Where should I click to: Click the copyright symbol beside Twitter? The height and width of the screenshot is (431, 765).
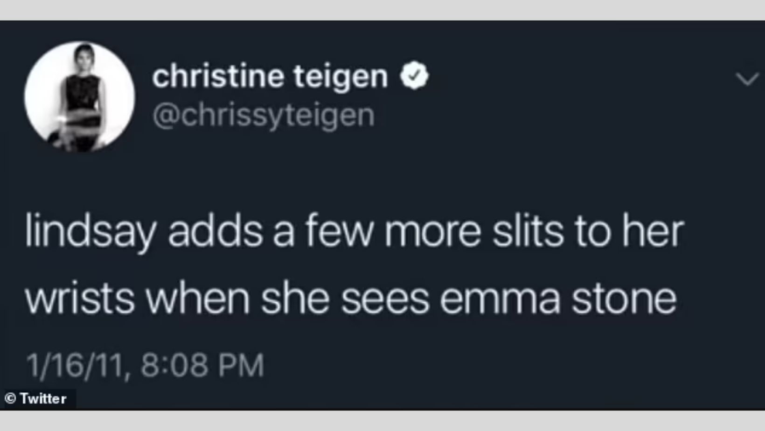pos(10,399)
